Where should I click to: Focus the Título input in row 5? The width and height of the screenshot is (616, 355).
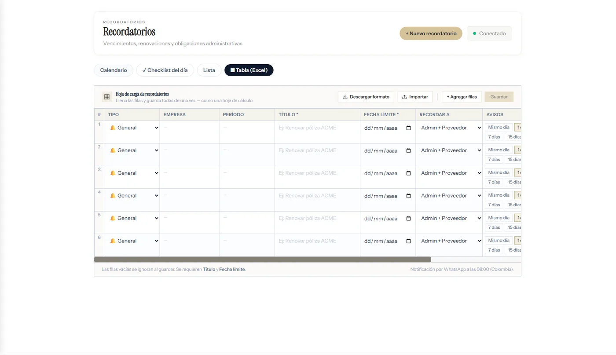[317, 219]
